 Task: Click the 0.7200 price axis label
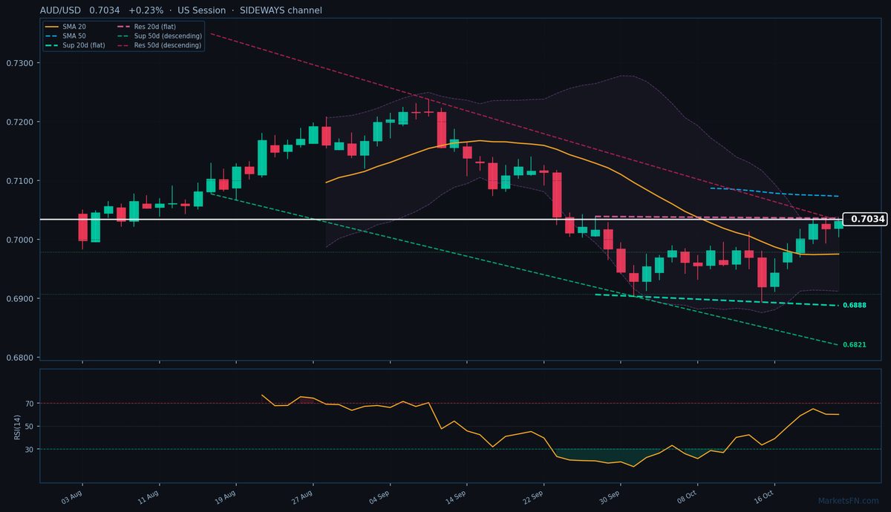(x=20, y=122)
